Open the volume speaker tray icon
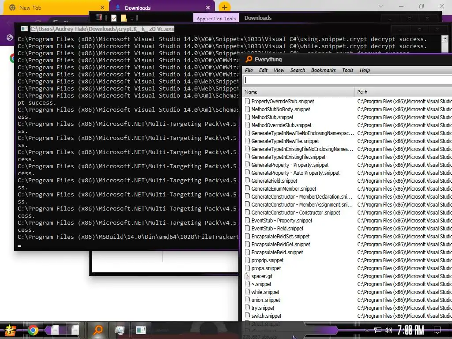 [388, 330]
